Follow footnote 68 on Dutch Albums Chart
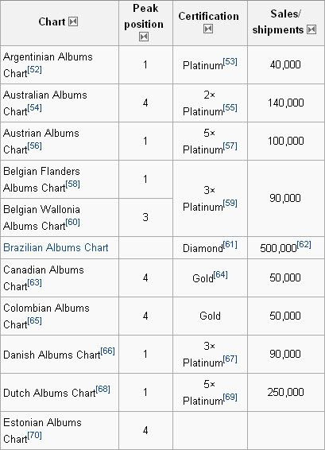This screenshot has height=450, width=325. click(103, 389)
